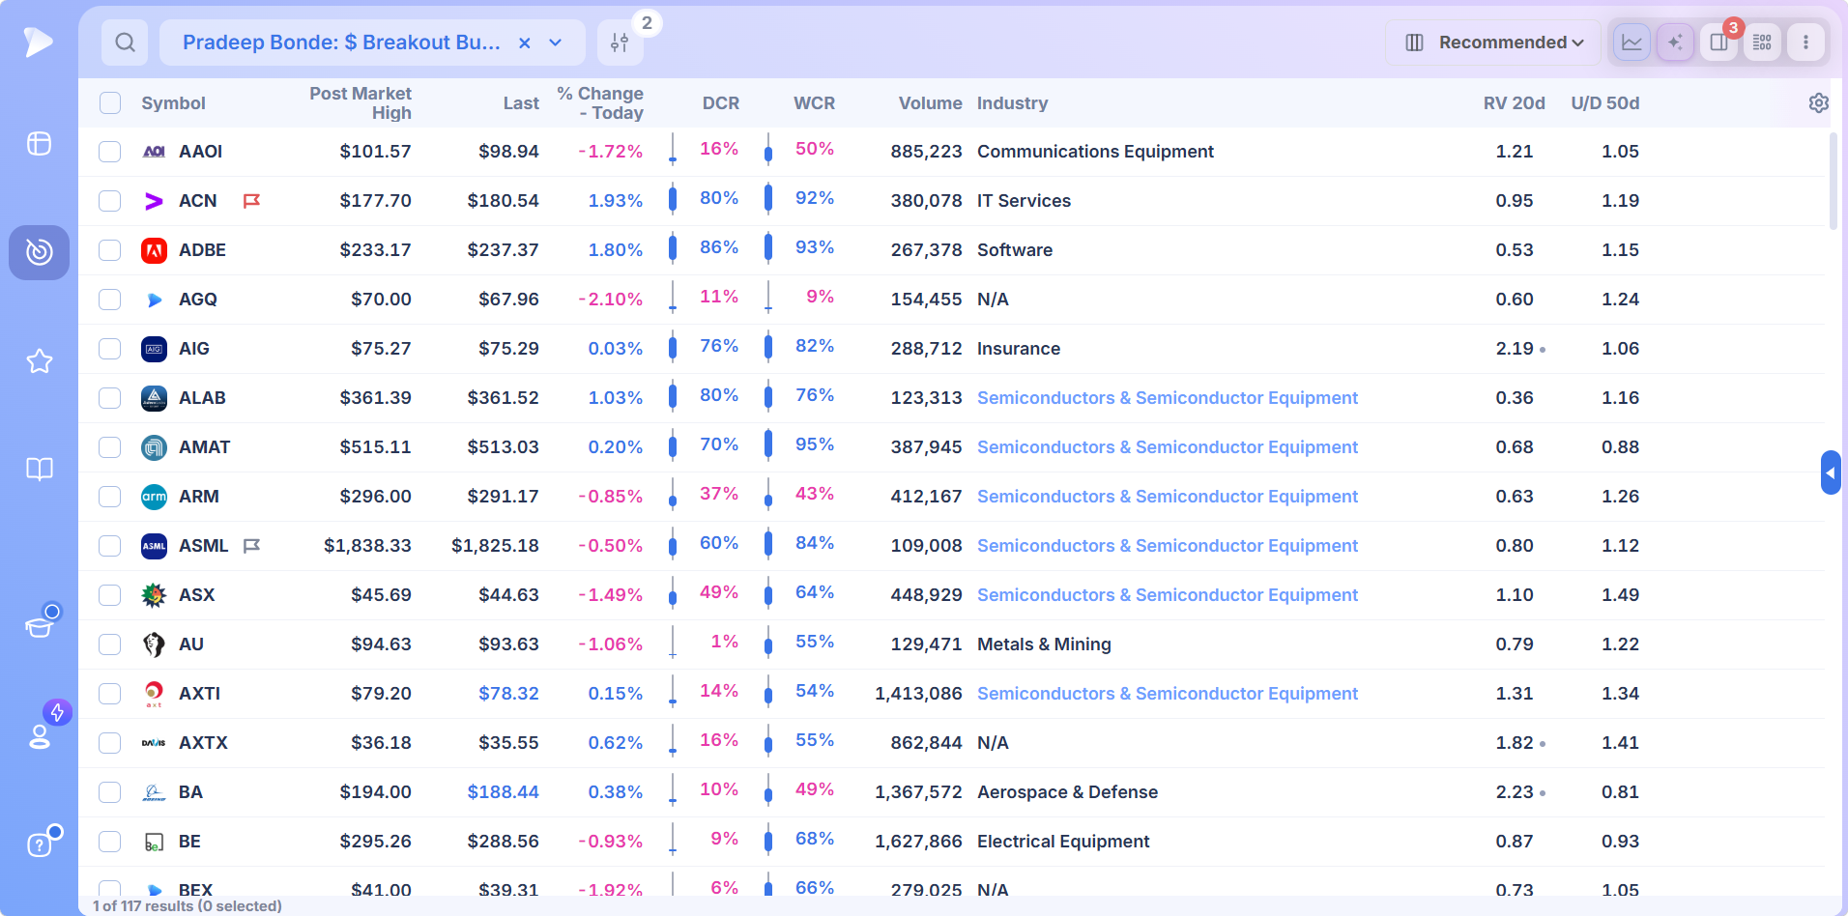The image size is (1848, 916).
Task: Open the Recommended columns dropdown
Action: pos(1494,43)
